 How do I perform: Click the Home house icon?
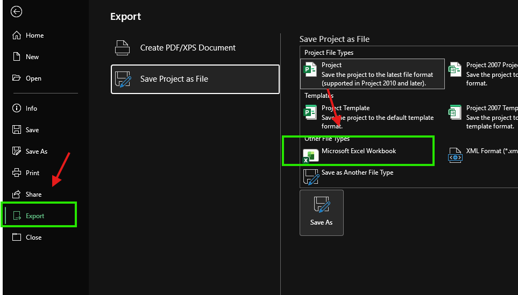click(x=17, y=35)
